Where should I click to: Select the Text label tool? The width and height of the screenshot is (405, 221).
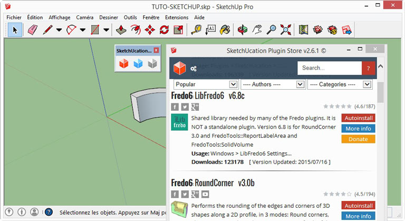pyautogui.click(x=210, y=30)
